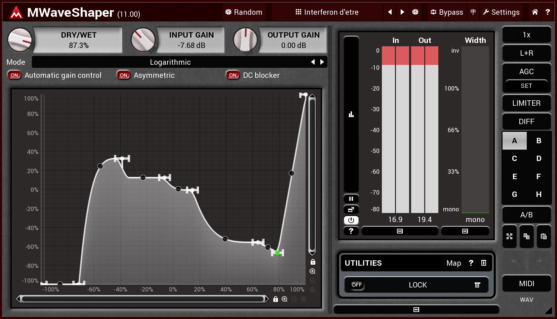Screen dimensions: 557x319
Task: Click the DRY/WET knob
Action: click(x=19, y=40)
